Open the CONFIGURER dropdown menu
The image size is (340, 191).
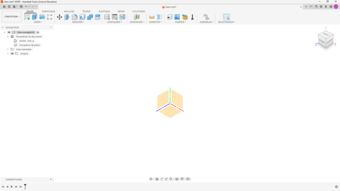point(115,22)
